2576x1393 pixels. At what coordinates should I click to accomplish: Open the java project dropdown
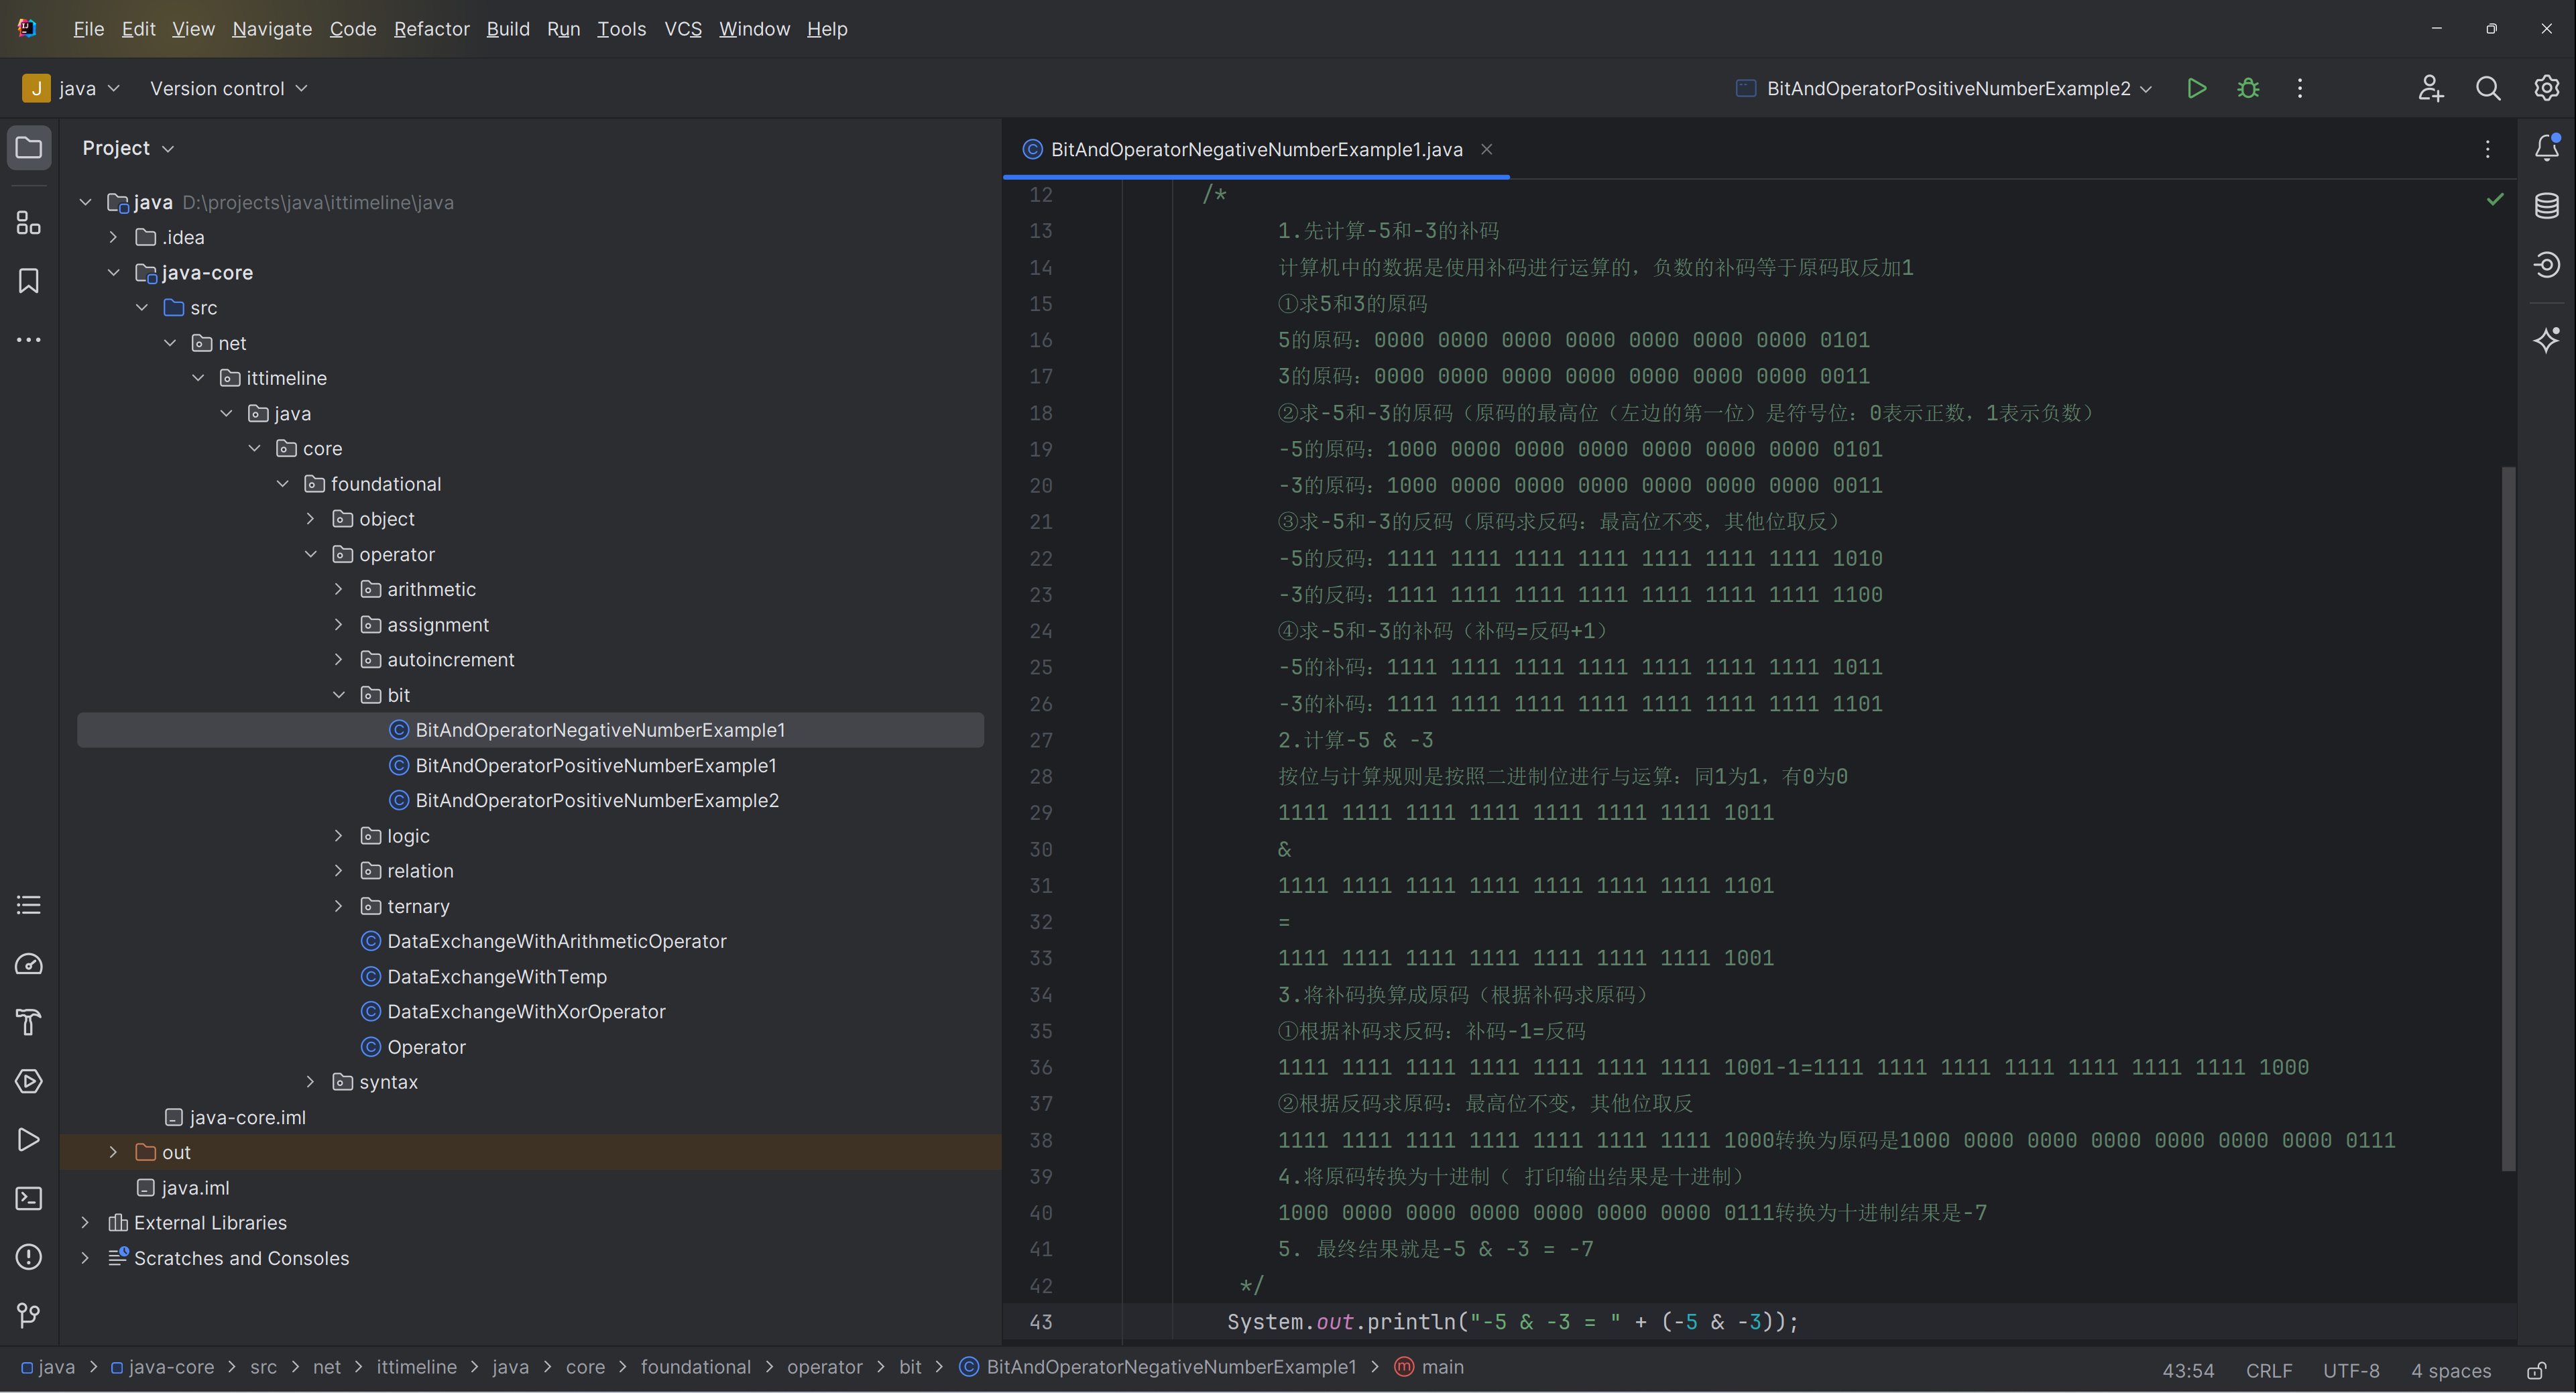click(72, 88)
